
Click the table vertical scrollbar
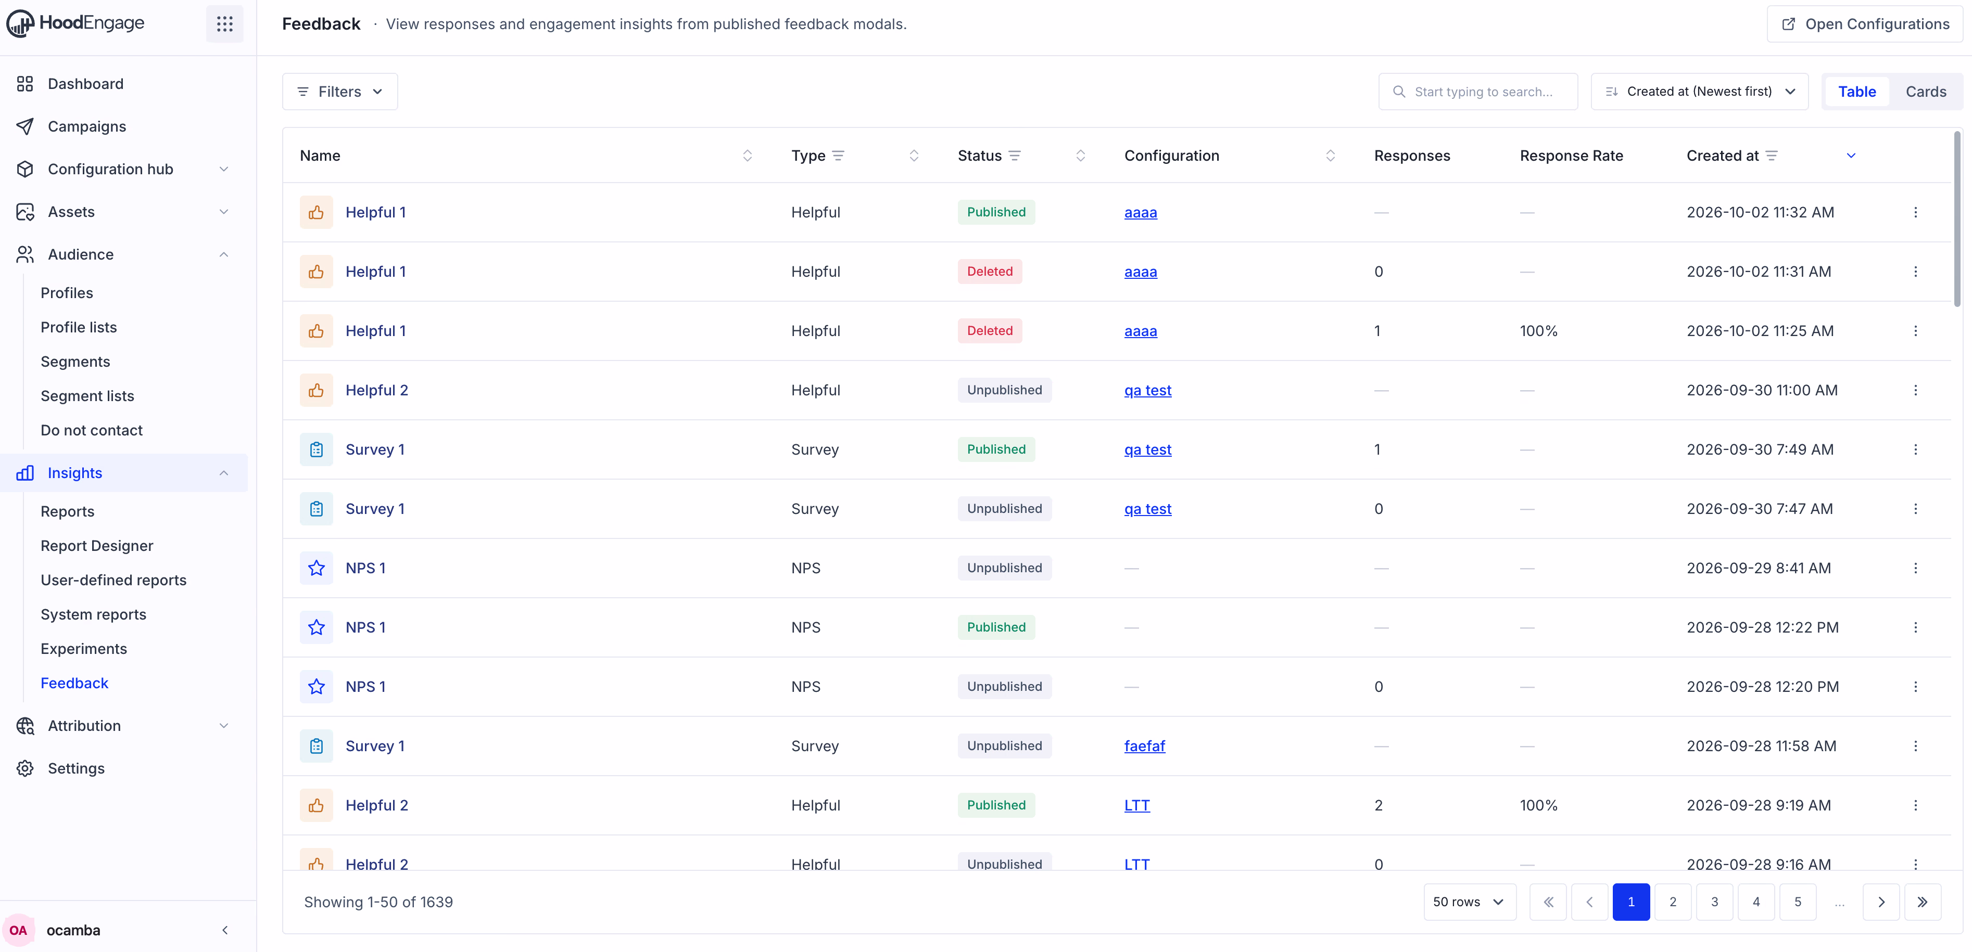point(1957,219)
